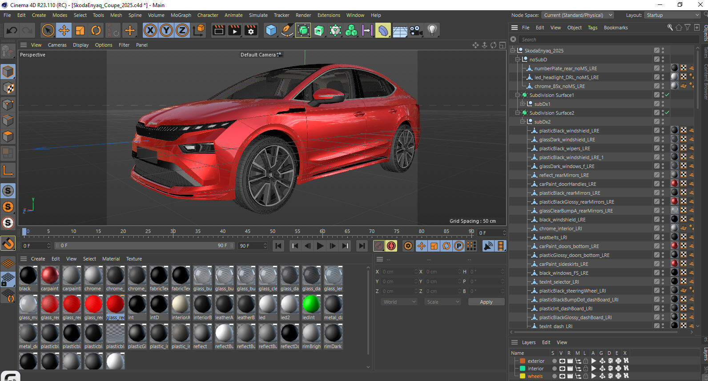Enable Polygons mode in left palette
Screen dimensions: 708x381
(x=8, y=136)
